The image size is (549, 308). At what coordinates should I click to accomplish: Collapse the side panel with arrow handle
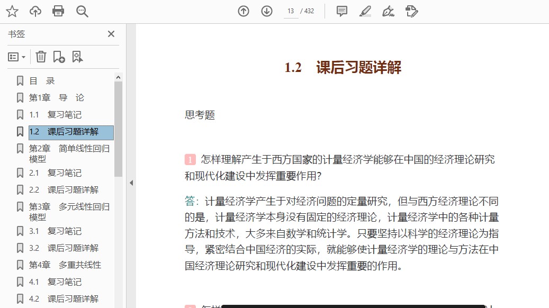(x=131, y=183)
